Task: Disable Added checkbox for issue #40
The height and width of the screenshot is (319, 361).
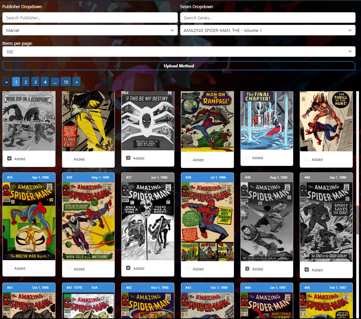Action: (307, 270)
